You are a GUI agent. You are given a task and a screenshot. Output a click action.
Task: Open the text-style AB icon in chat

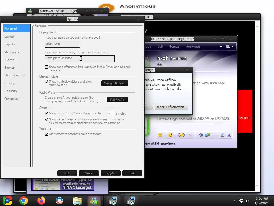(x=201, y=135)
